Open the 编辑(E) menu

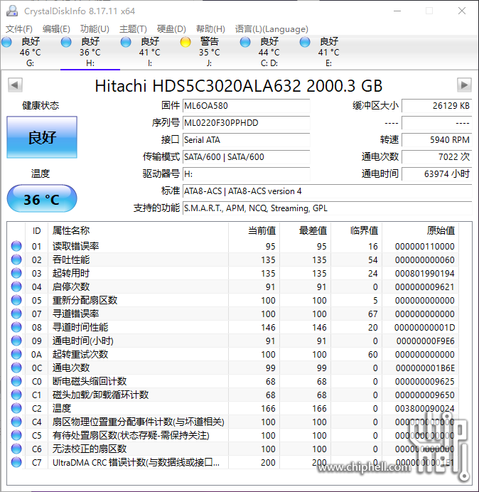coord(56,29)
